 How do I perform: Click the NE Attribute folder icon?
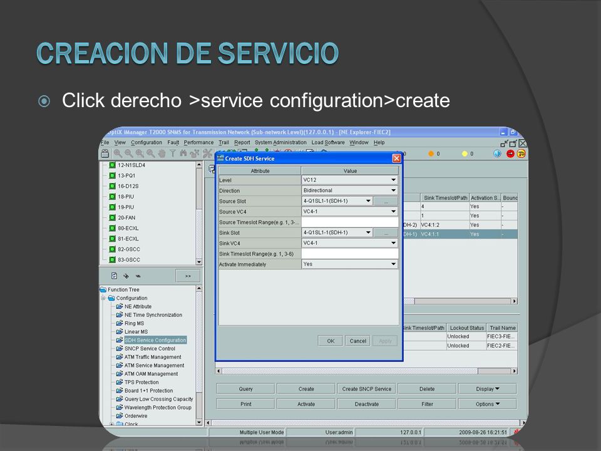[119, 306]
